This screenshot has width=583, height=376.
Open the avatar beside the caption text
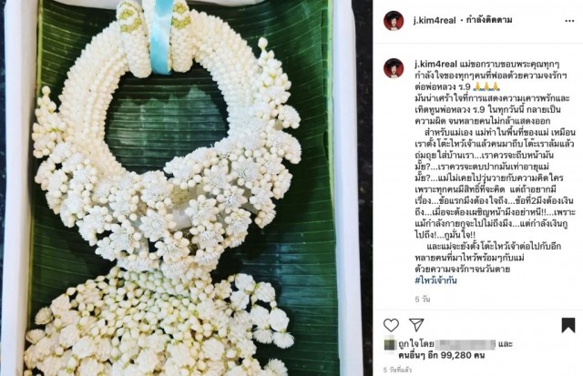(394, 68)
